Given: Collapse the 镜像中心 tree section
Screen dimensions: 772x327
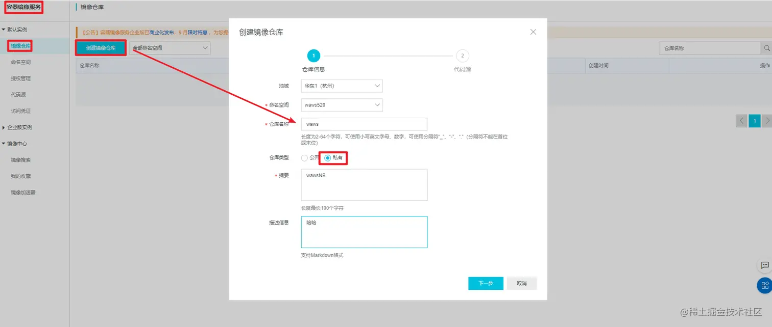Looking at the screenshot, I should 4,144.
